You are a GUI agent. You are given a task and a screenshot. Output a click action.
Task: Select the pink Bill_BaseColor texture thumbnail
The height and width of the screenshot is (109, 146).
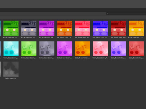point(82,28)
